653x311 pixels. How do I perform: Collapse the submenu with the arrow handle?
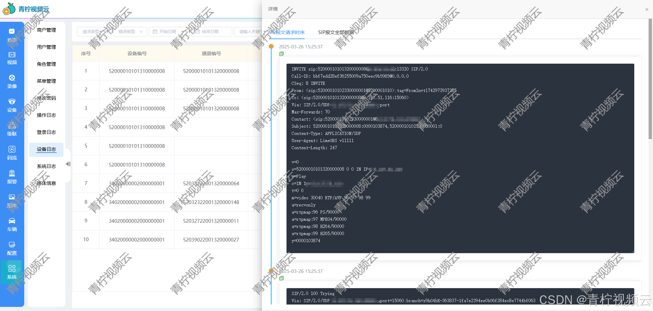[68, 164]
